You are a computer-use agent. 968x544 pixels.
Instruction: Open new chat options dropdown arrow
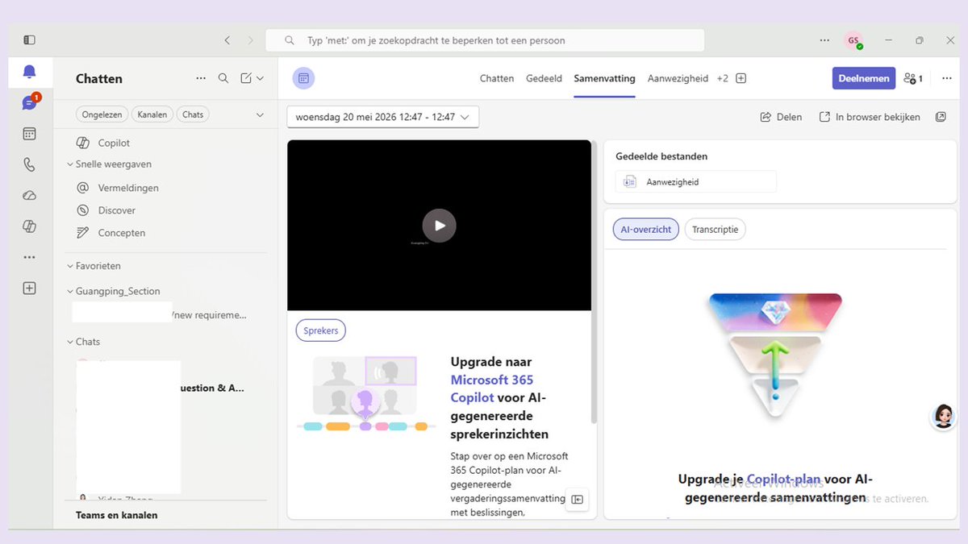coord(260,78)
